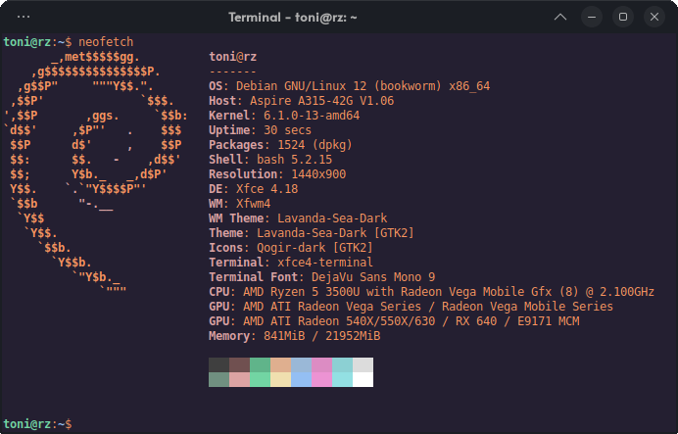Click the CPU AMD Ryzen 5 3500U line
The image size is (678, 434).
pos(431,292)
